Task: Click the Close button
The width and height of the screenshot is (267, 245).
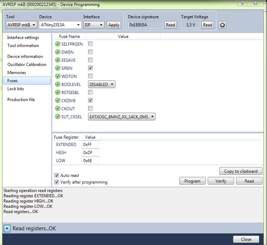Action: (x=246, y=239)
